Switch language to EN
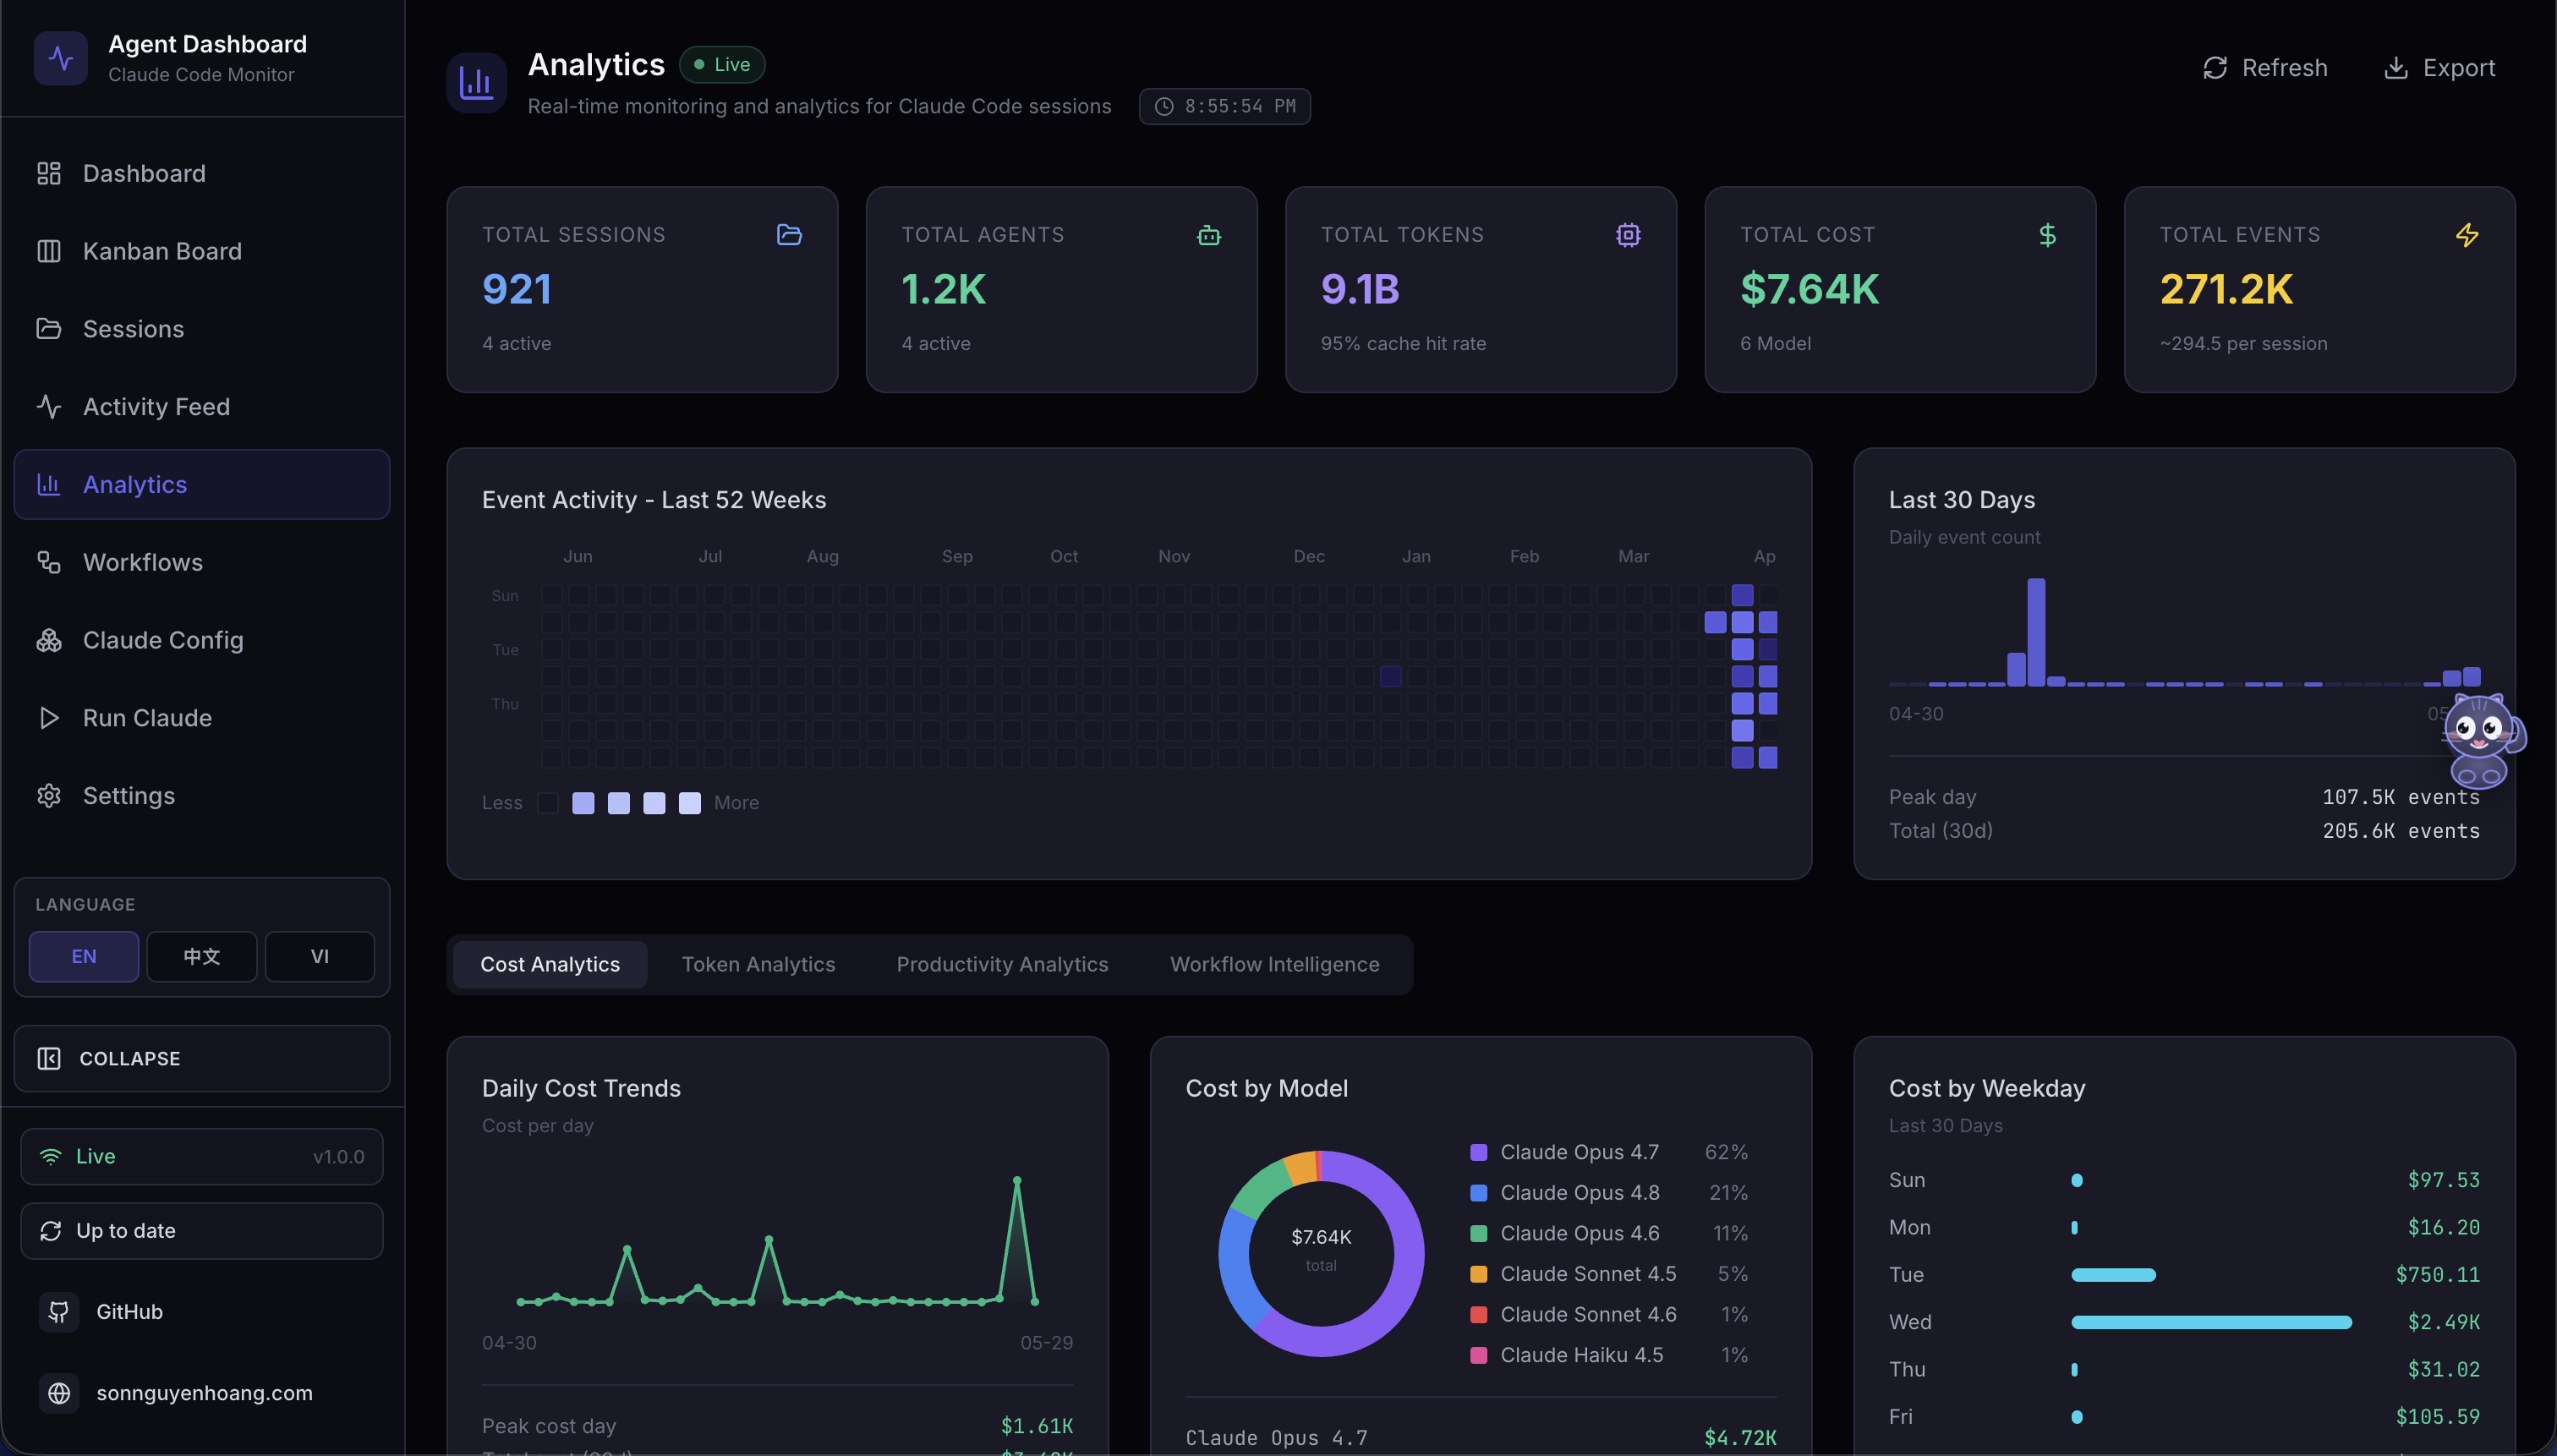The height and width of the screenshot is (1456, 2557). pos(84,957)
